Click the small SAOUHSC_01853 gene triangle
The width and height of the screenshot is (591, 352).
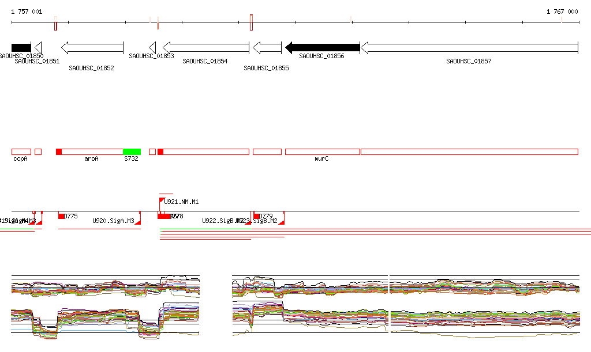click(x=152, y=48)
